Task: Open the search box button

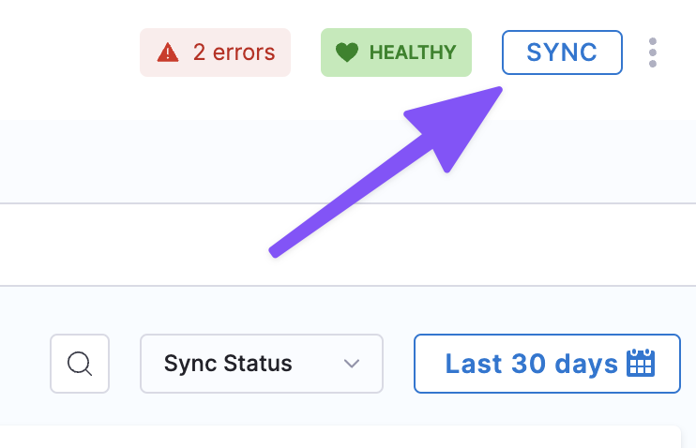Action: coord(80,363)
